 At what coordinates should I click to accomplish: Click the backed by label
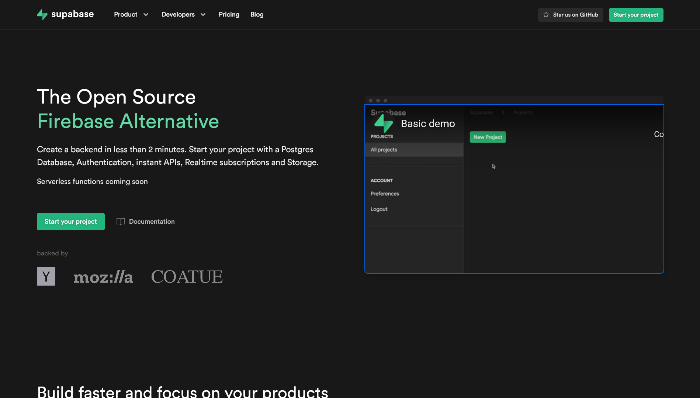[x=52, y=253]
